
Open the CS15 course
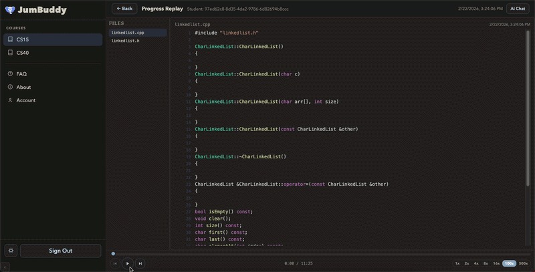click(x=53, y=39)
